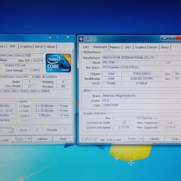Click Close button in right window
181x181 pixels.
pyautogui.click(x=173, y=139)
